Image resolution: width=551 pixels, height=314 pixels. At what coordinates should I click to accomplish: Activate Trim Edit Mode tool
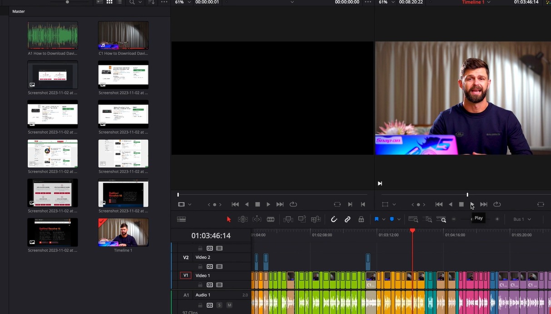point(243,219)
